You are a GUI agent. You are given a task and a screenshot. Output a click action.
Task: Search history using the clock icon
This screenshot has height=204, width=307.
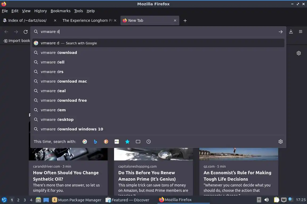pos(149,142)
